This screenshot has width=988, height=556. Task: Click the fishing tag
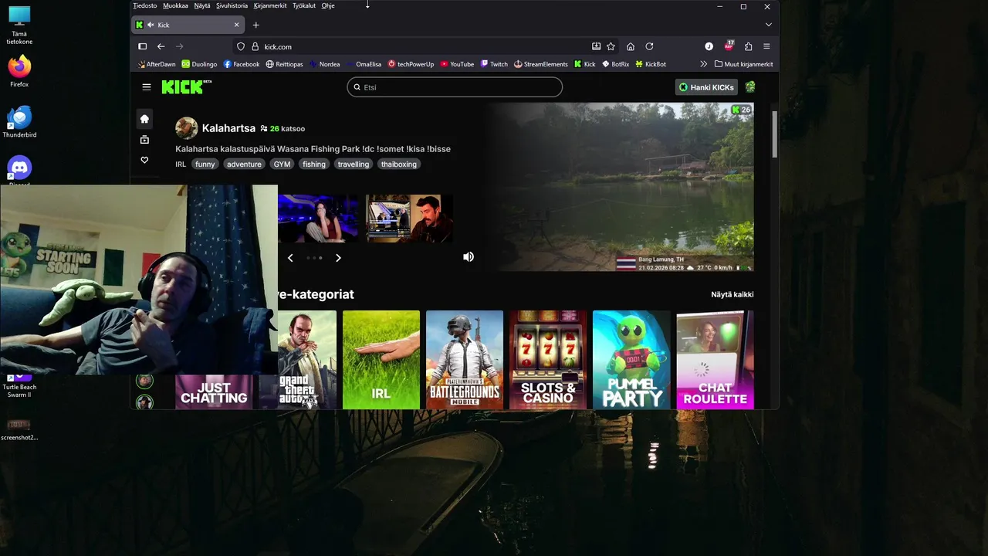tap(314, 164)
